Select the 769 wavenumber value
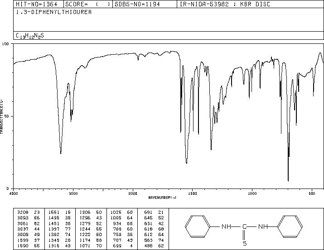Image resolution: width=324 pixels, height=250 pixels. tap(117, 229)
